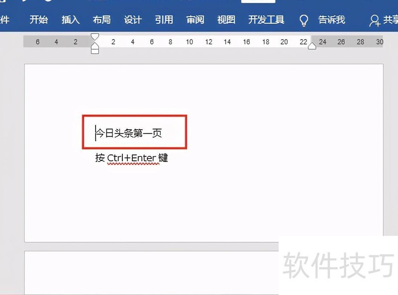The height and width of the screenshot is (295, 398).
Task: Click the hanging indent marker on ruler
Action: (95, 45)
